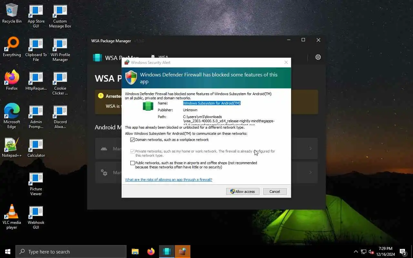Open Picture Viewer desktop shortcut
Image resolution: width=413 pixels, height=258 pixels.
pyautogui.click(x=36, y=184)
